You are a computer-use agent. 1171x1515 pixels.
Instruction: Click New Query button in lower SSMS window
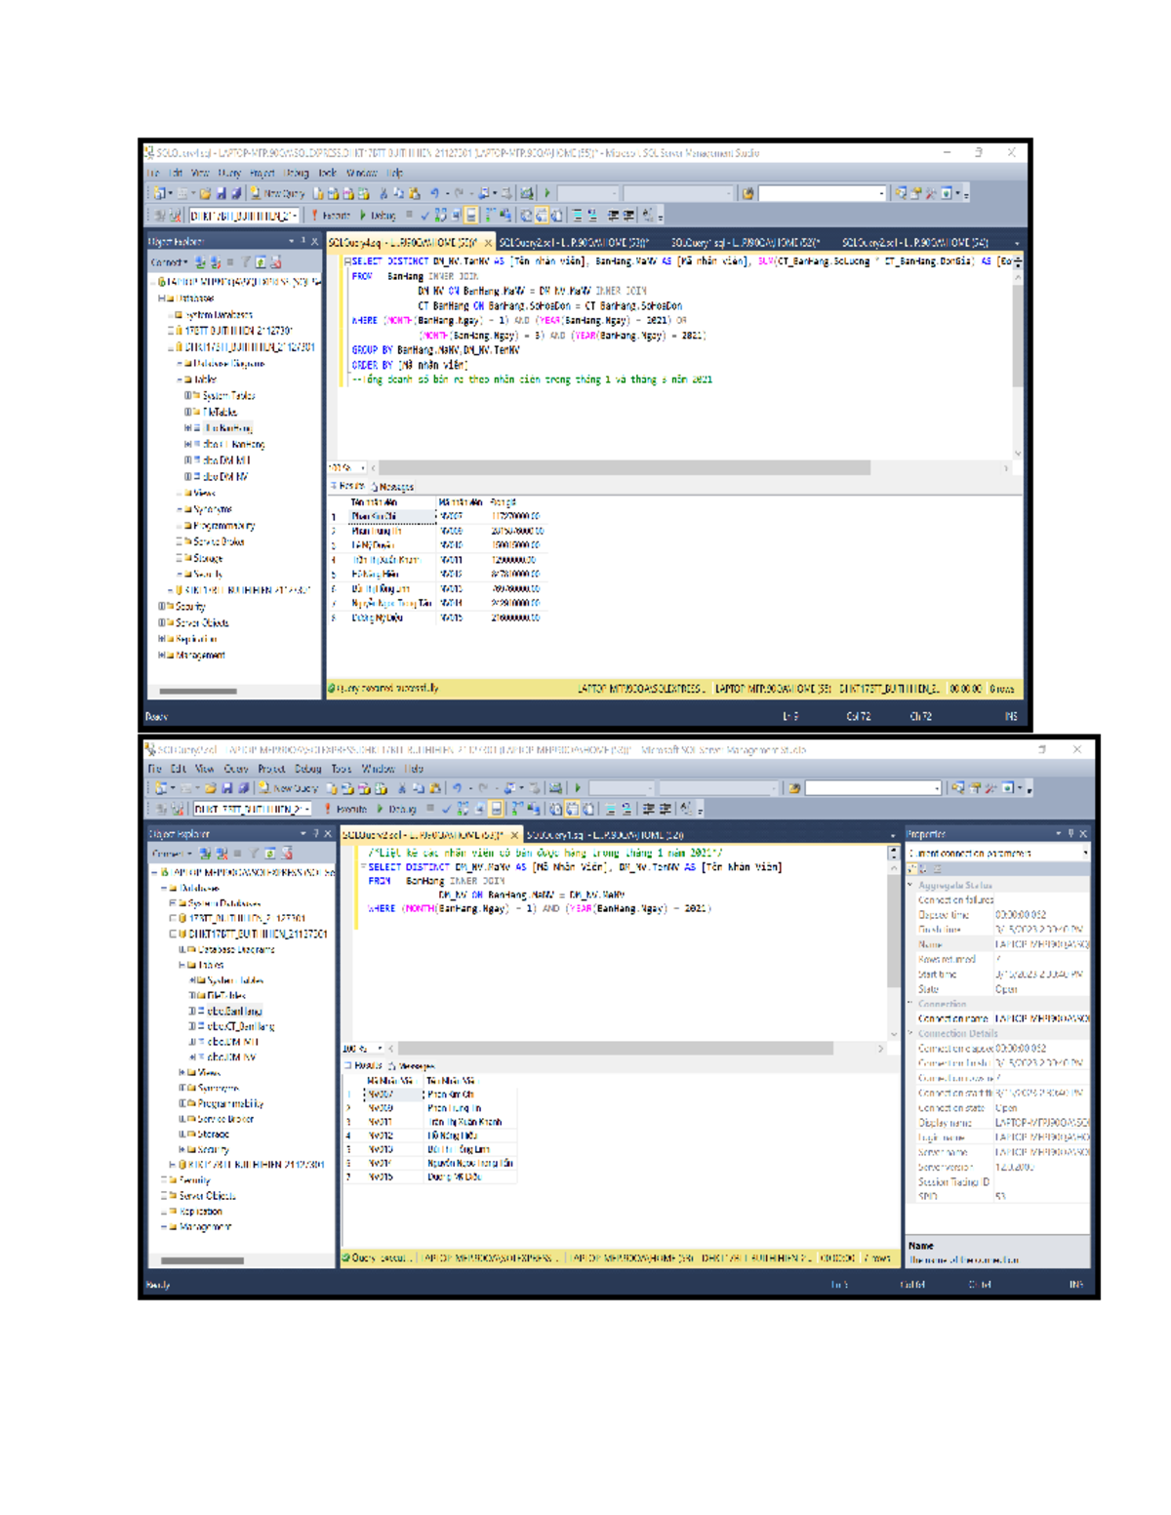coord(288,787)
